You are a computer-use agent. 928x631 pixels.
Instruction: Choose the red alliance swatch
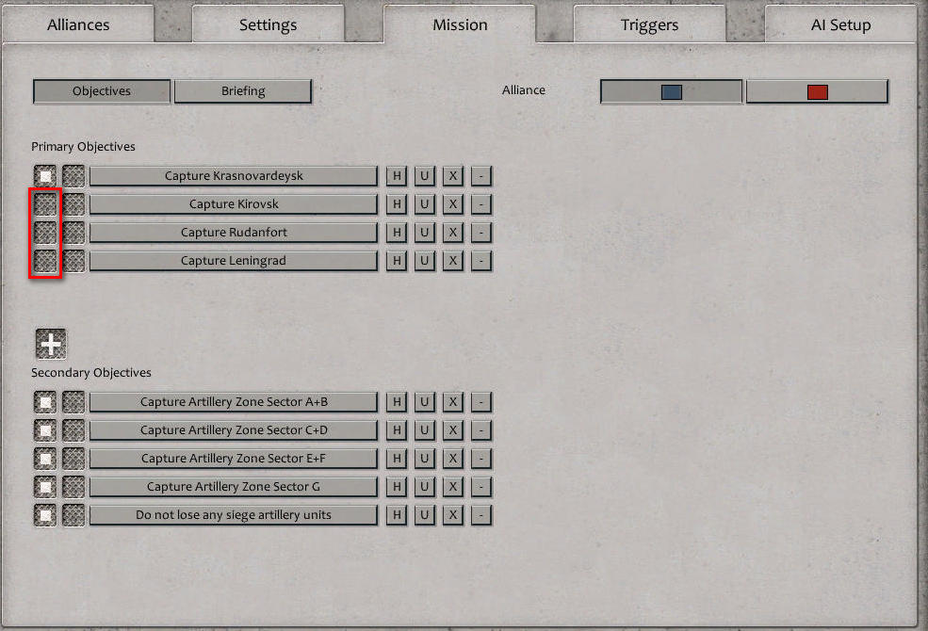click(818, 91)
